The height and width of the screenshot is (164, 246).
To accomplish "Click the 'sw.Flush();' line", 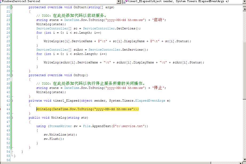I will (54, 139).
